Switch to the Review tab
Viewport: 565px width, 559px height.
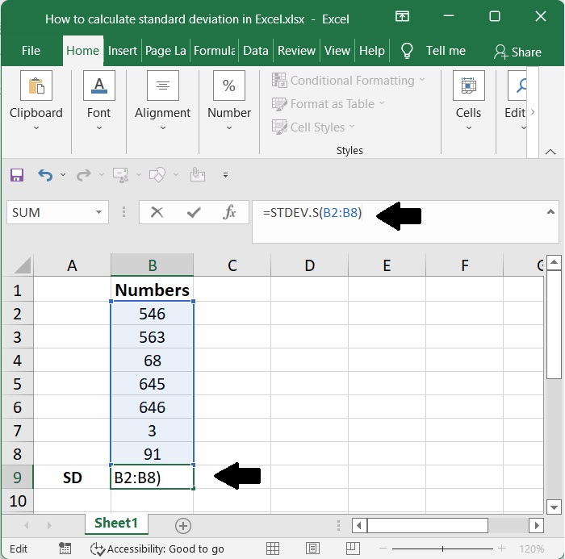(x=296, y=51)
